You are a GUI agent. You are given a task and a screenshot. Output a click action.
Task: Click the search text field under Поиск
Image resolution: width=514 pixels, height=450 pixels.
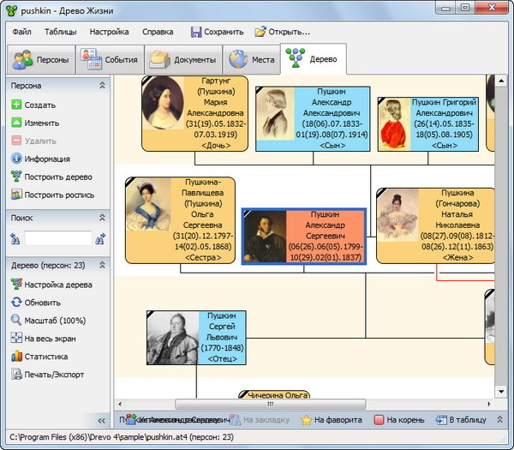click(x=58, y=238)
